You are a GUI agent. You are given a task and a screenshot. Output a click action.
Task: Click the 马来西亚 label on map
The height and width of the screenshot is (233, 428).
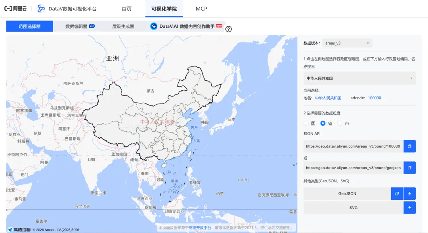(x=145, y=199)
